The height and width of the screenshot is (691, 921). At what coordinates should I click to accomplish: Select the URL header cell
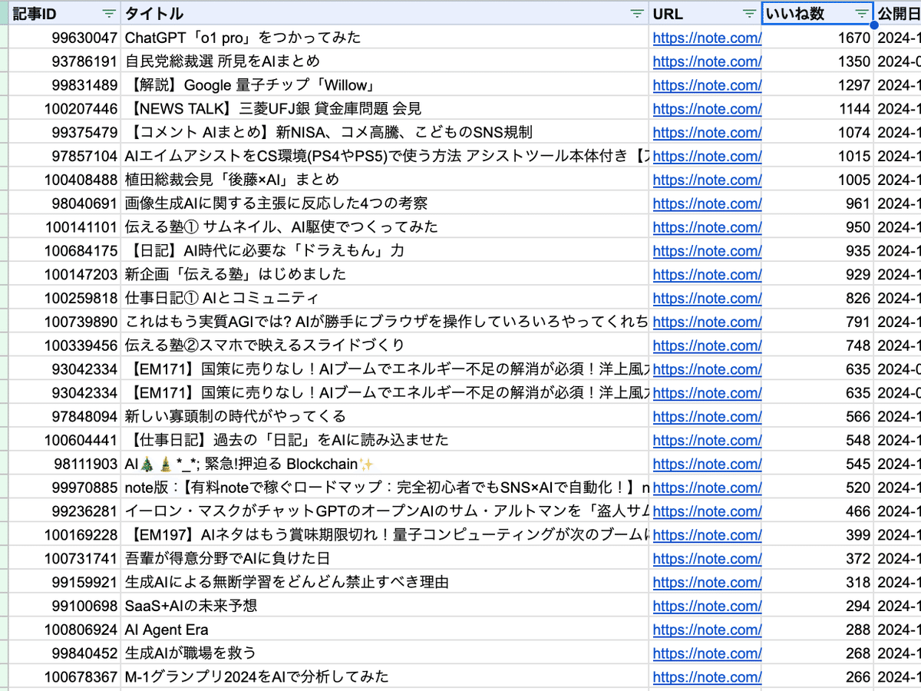(x=705, y=13)
